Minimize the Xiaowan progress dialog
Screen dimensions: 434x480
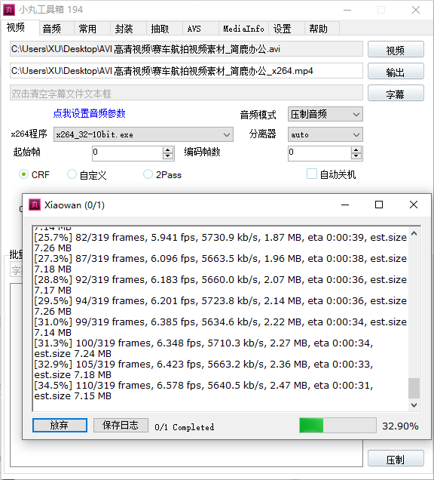point(345,205)
